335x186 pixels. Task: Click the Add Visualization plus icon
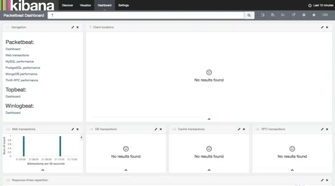coord(304,15)
